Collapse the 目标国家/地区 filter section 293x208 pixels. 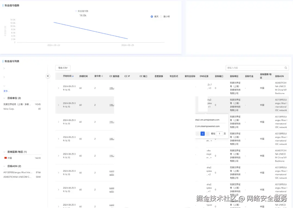[x=4, y=152]
